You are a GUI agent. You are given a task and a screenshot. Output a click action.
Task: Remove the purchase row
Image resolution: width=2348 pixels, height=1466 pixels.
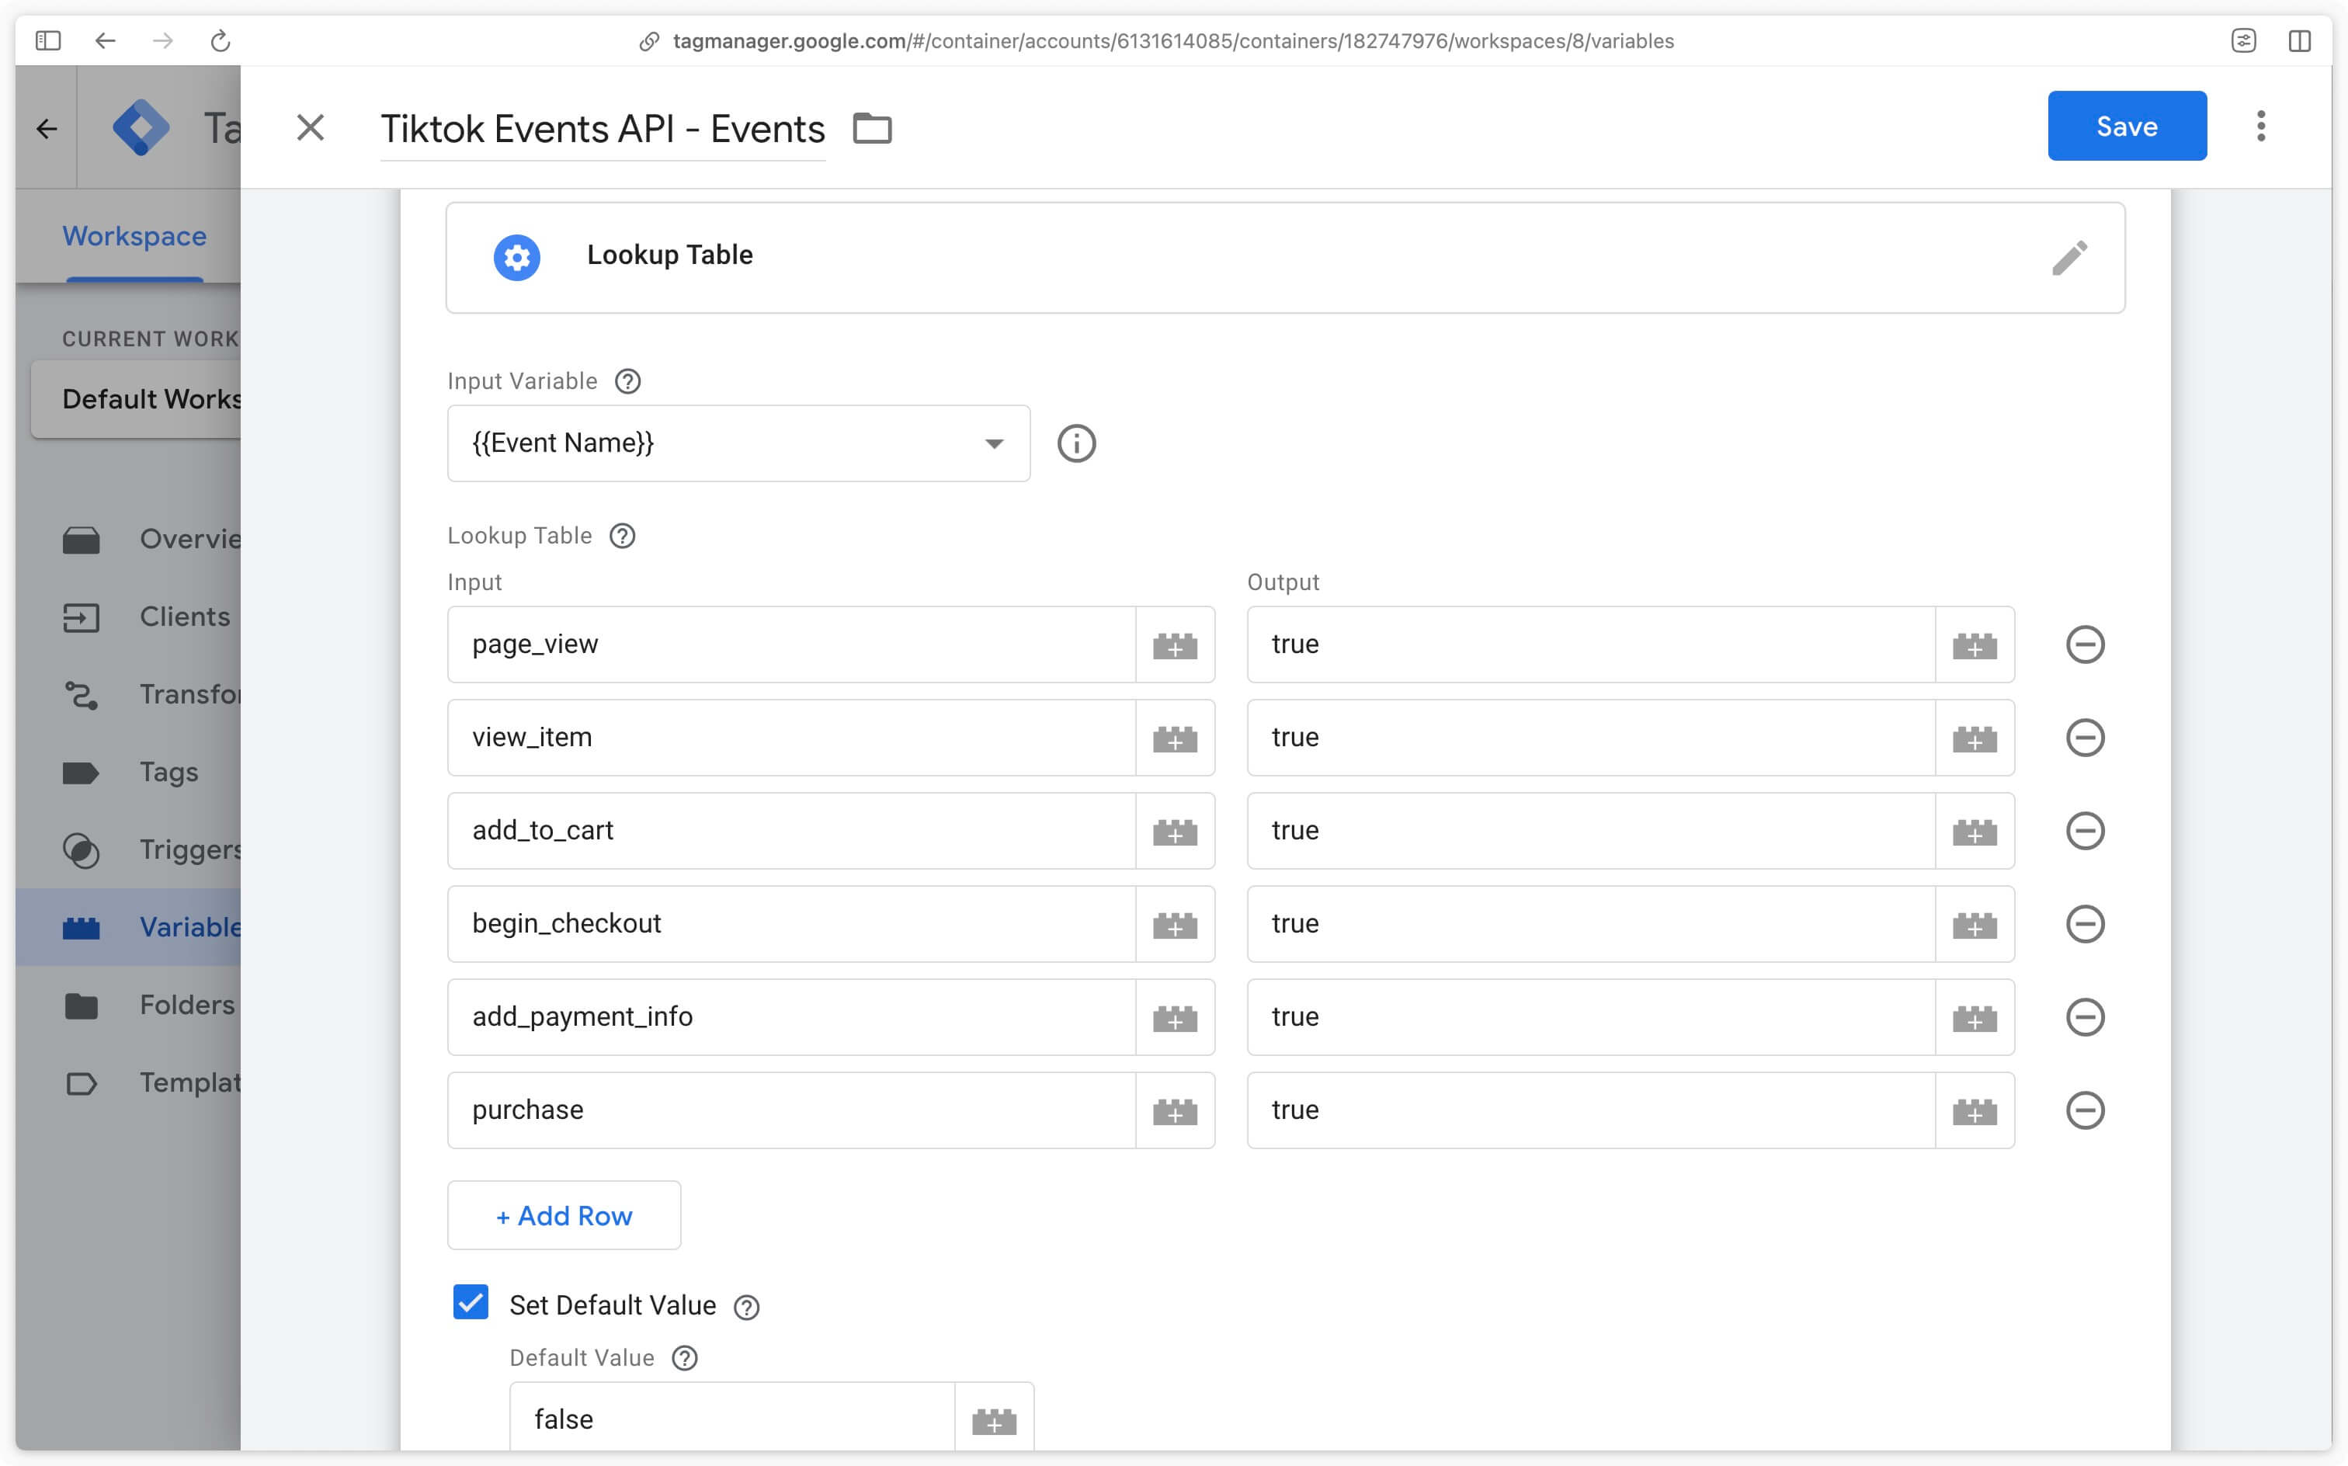coord(2084,1110)
